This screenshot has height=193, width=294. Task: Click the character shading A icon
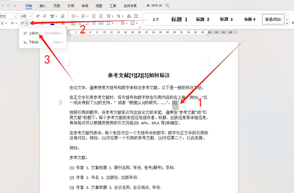point(63,23)
